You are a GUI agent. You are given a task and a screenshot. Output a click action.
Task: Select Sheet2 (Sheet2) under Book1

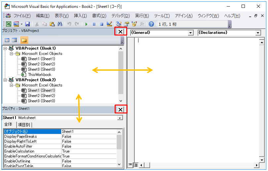click(x=41, y=64)
